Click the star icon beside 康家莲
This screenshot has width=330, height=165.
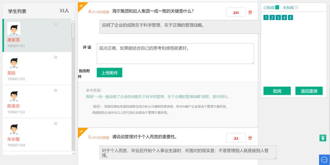coord(55,24)
